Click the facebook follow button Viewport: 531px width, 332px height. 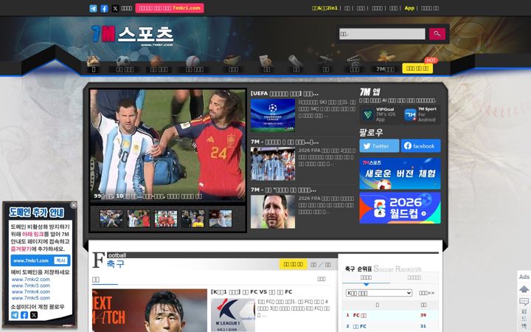pos(420,145)
